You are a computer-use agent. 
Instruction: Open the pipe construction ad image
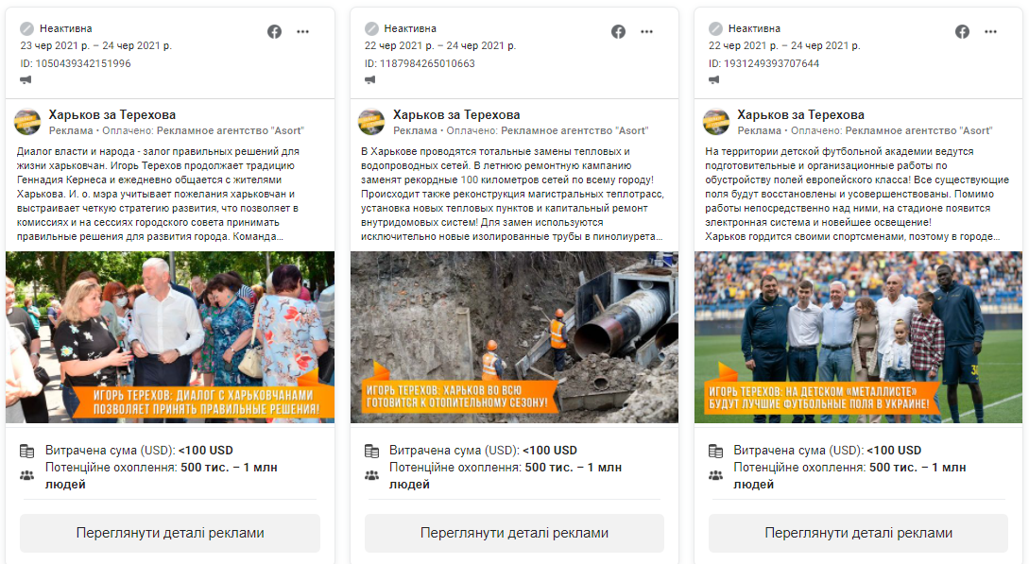point(514,336)
